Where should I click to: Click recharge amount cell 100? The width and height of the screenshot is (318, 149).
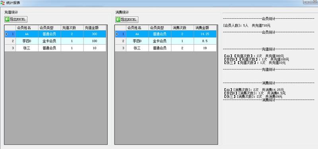[95, 41]
